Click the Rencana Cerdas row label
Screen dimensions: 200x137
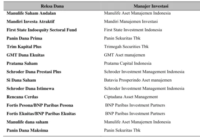22,97
